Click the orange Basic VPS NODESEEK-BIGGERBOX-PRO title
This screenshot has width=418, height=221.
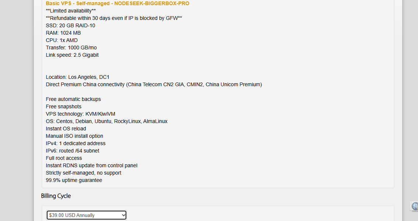click(x=117, y=3)
